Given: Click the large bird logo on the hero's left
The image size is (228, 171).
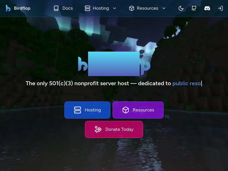Looking at the screenshot, I should click(x=83, y=64).
